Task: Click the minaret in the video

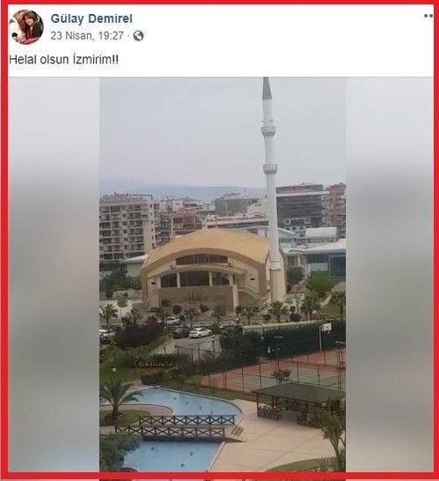Action: pos(271,190)
